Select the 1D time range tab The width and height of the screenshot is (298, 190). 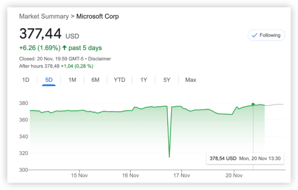click(x=26, y=80)
